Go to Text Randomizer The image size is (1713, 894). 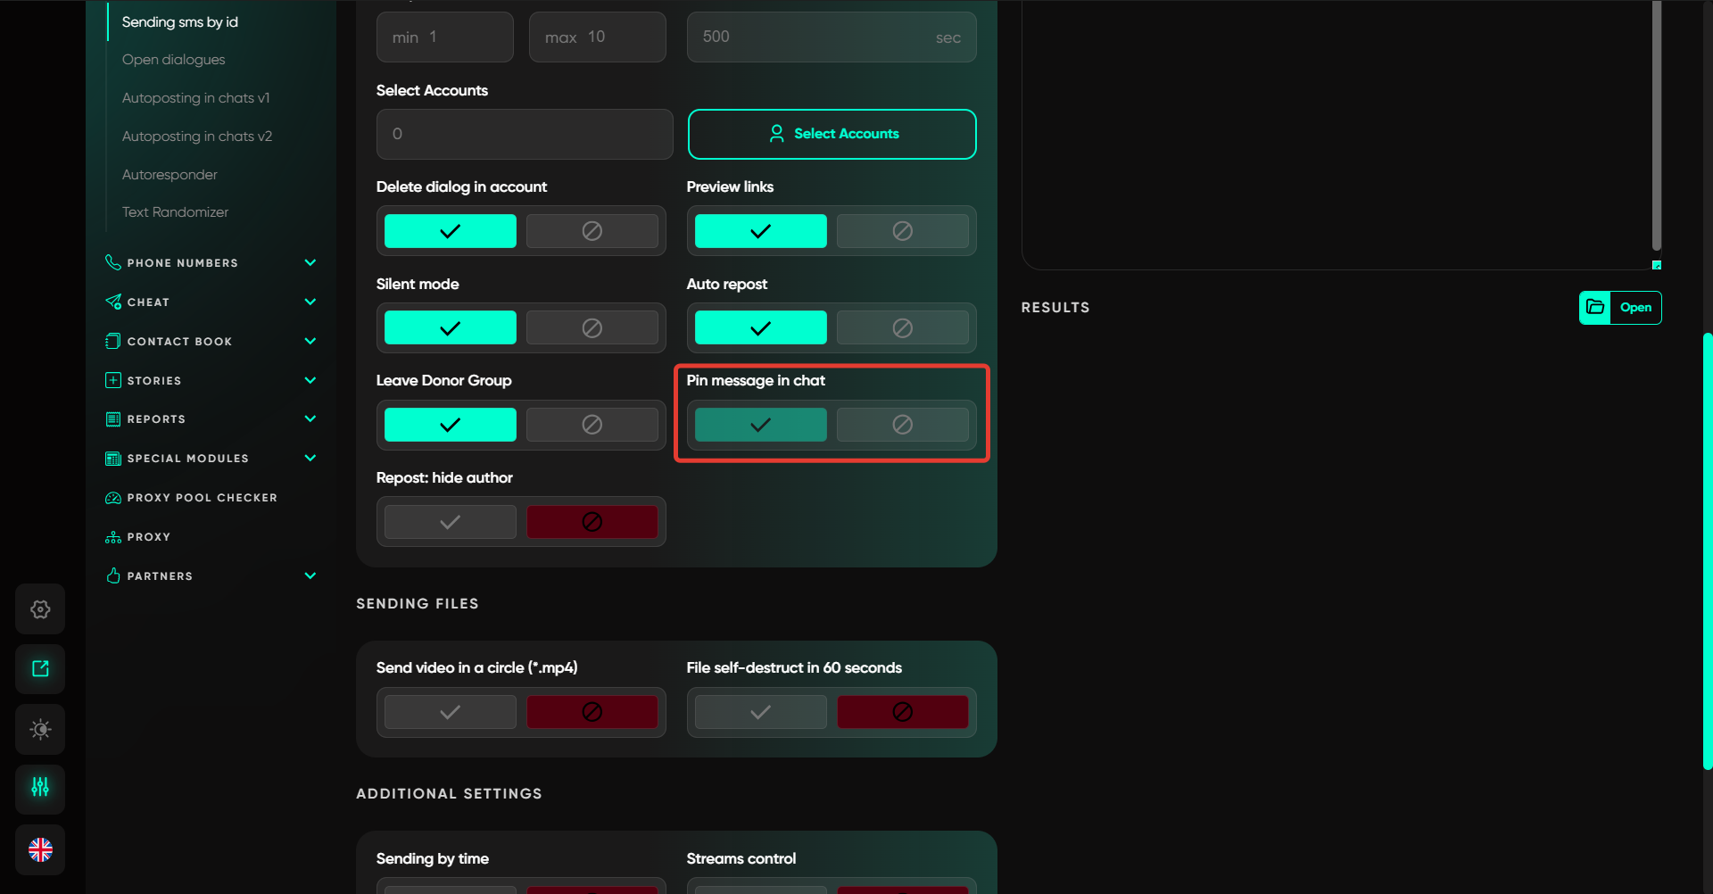(175, 212)
